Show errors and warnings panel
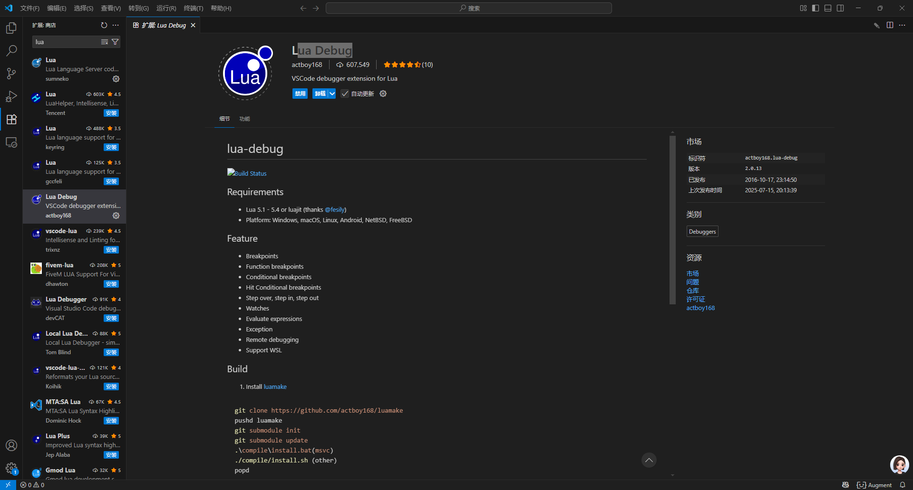Image resolution: width=913 pixels, height=490 pixels. tap(32, 485)
